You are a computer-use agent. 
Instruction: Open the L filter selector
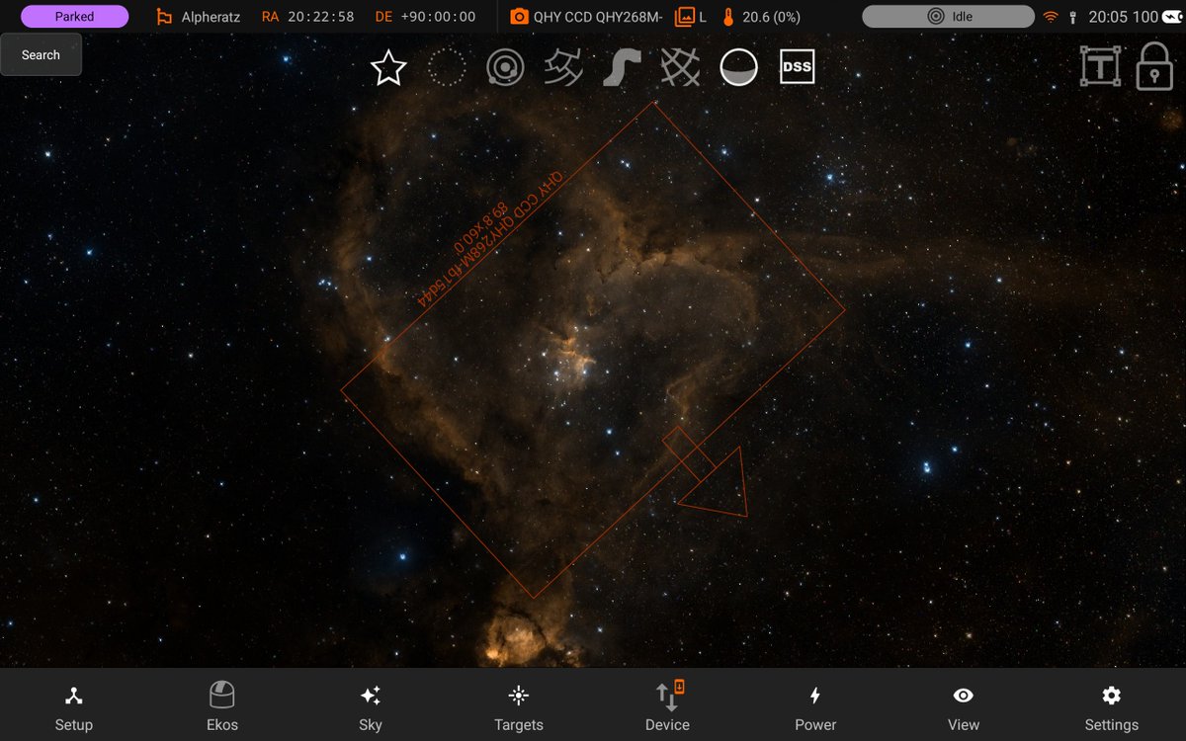coord(692,16)
